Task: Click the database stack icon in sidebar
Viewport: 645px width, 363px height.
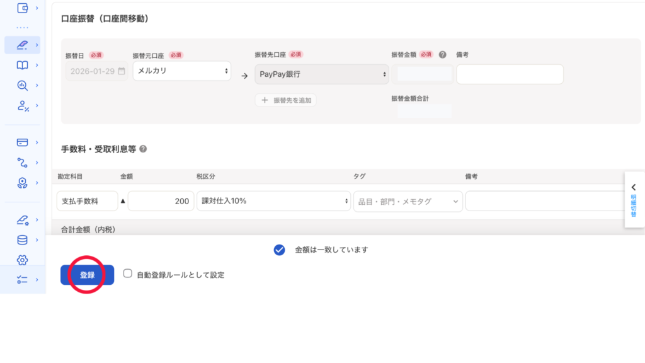Action: [x=23, y=240]
